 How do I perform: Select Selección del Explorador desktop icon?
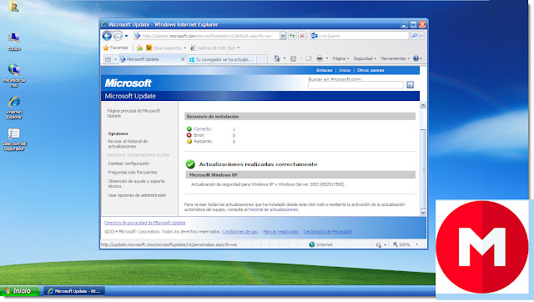[x=14, y=139]
